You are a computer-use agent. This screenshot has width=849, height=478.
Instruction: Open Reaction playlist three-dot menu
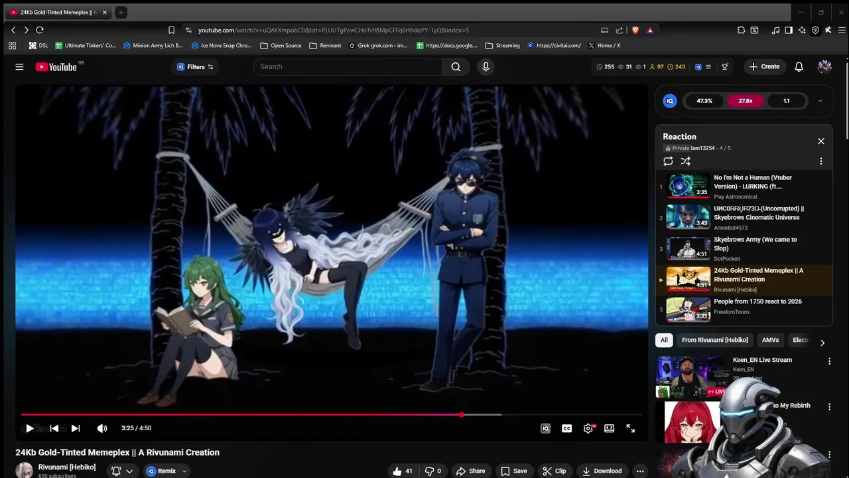point(820,161)
